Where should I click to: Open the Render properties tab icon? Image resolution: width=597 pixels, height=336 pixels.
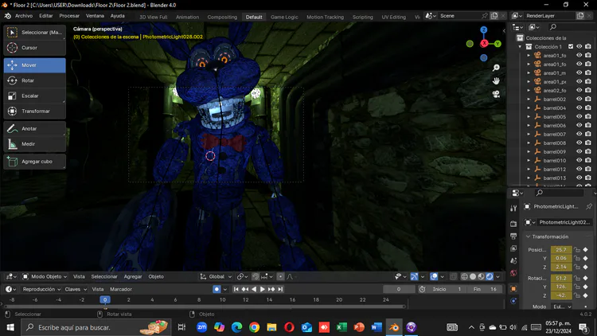(513, 223)
